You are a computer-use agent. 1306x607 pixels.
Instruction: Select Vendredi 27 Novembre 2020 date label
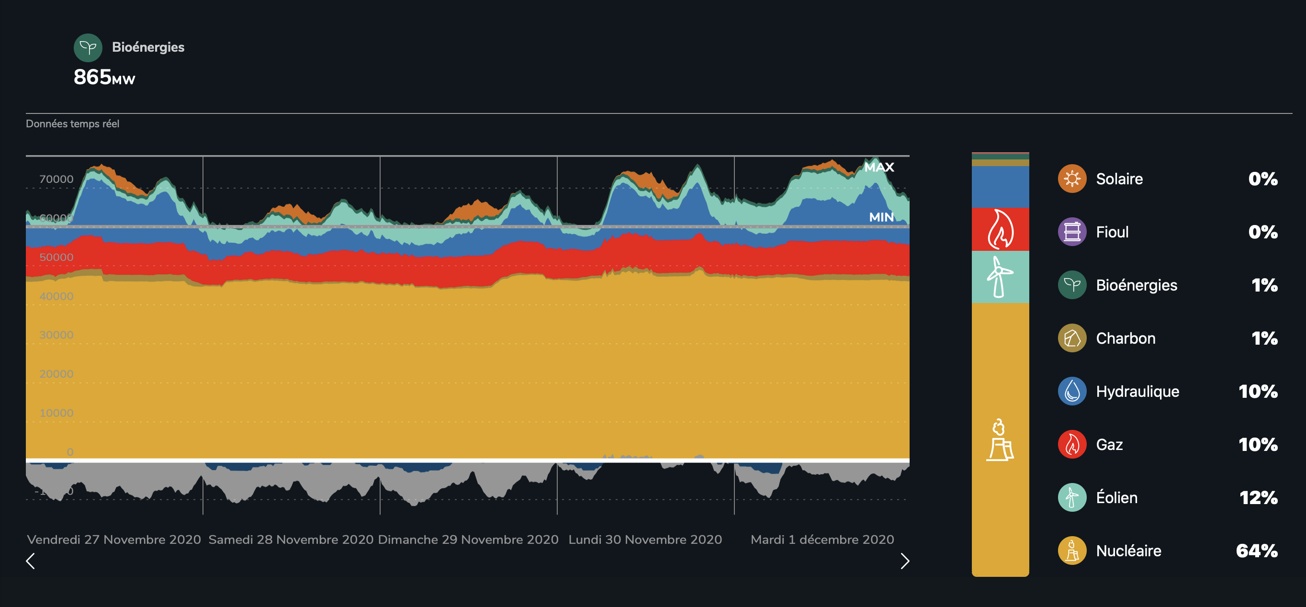pos(113,540)
